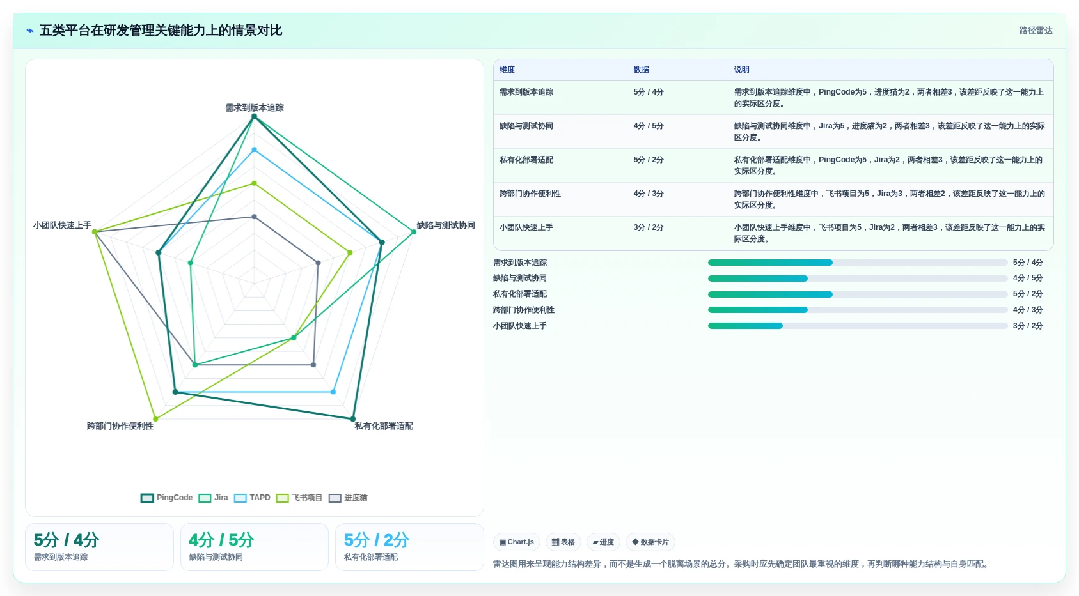Click the footer note starting 雷达图用来呈现能力结构差异
Image resolution: width=1079 pixels, height=596 pixels.
tap(742, 564)
